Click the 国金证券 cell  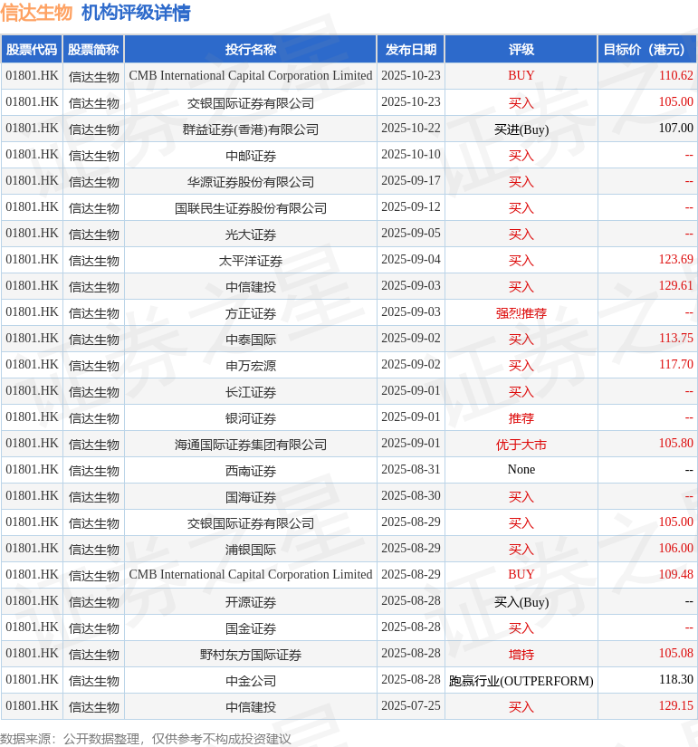point(251,627)
